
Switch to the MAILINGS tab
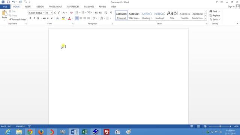coord(89,7)
